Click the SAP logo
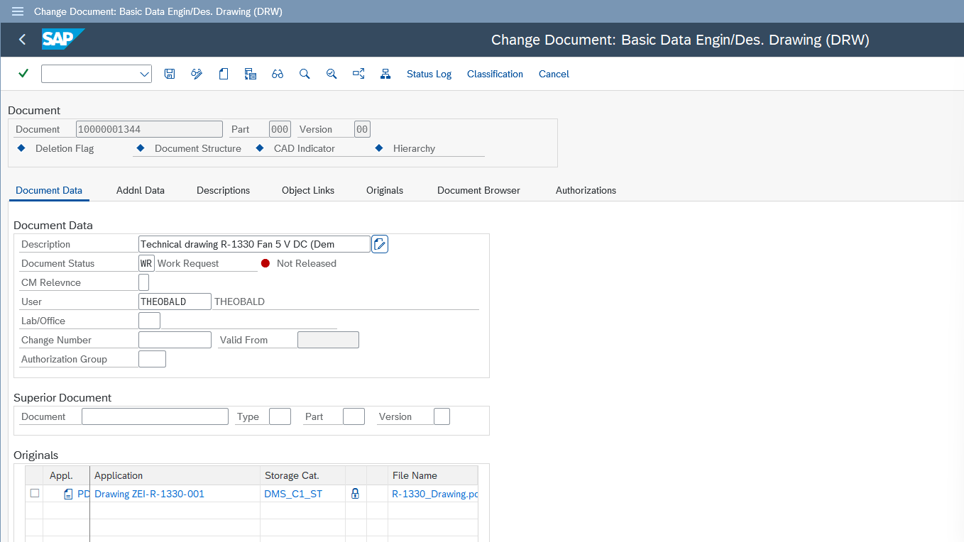The width and height of the screenshot is (964, 542). pyautogui.click(x=63, y=39)
